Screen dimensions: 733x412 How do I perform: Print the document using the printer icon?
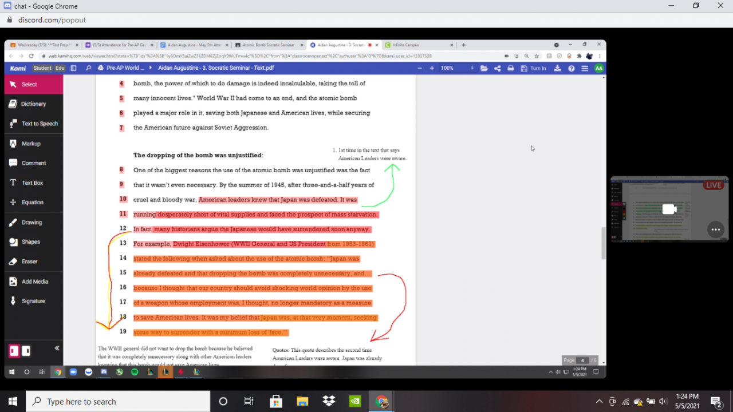[511, 68]
